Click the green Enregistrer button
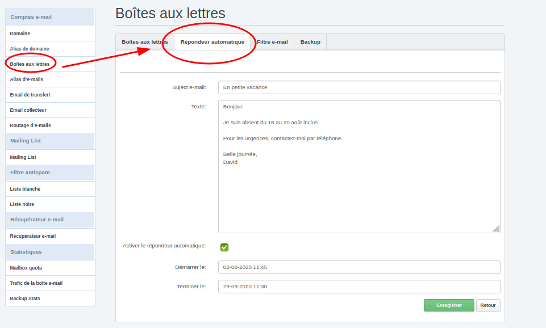Screen dimensions: 546x328 coord(449,305)
